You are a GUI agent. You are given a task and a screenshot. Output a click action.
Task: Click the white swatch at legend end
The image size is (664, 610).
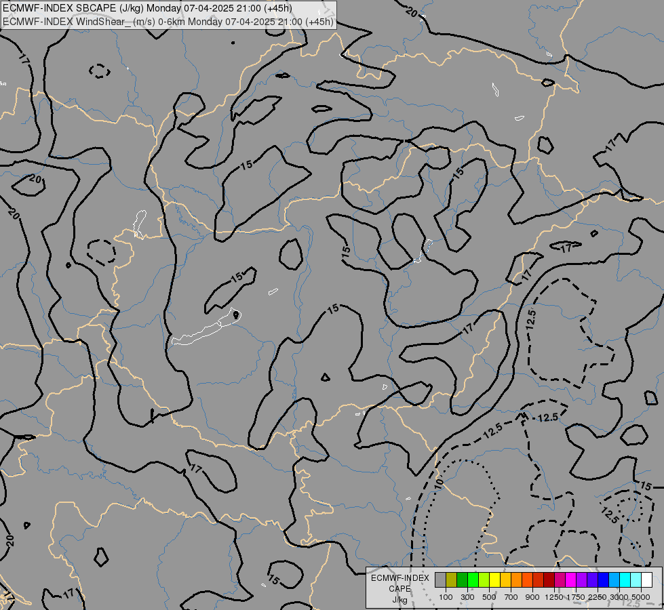point(647,580)
